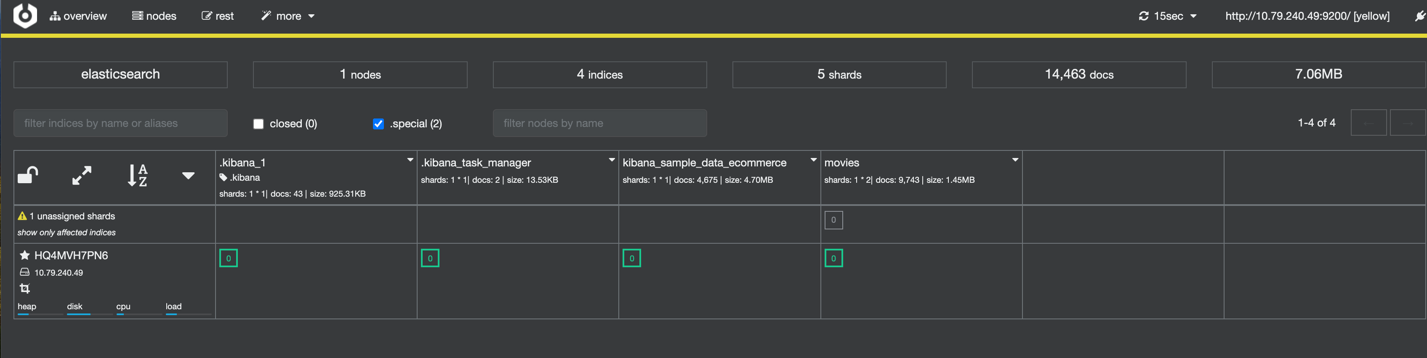Click the kibana_sample_data_ecommerce index name

(705, 163)
